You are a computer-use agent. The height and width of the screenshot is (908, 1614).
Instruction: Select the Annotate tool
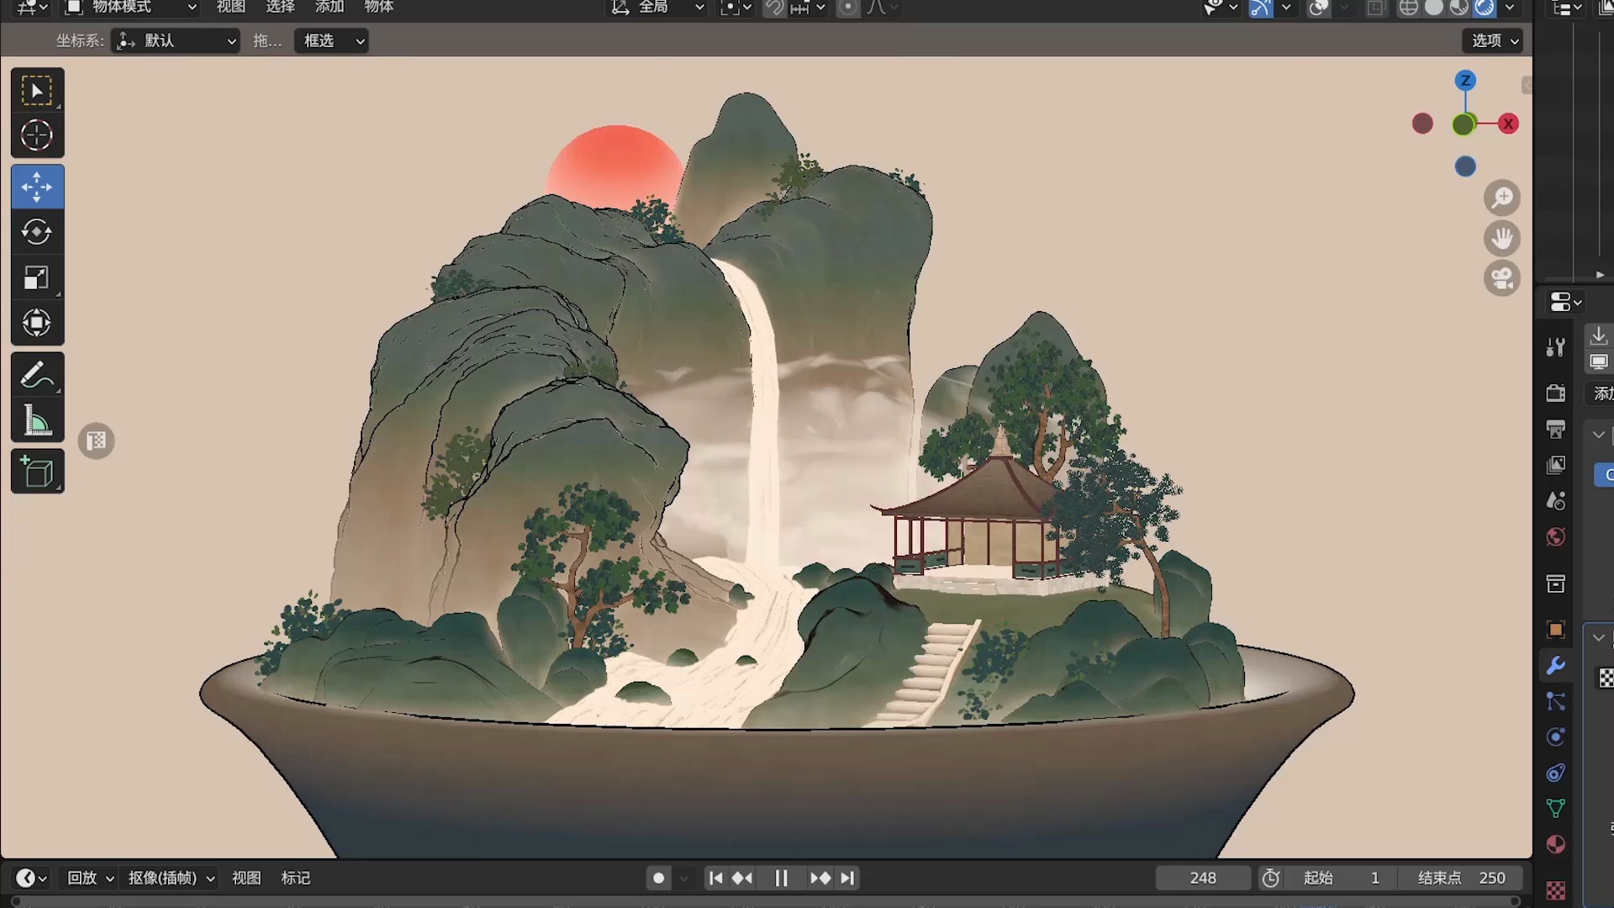(x=37, y=374)
